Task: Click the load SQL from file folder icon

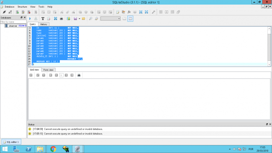Action: [x=83, y=18]
